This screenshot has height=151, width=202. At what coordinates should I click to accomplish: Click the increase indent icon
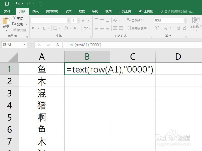pyautogui.click(x=121, y=28)
